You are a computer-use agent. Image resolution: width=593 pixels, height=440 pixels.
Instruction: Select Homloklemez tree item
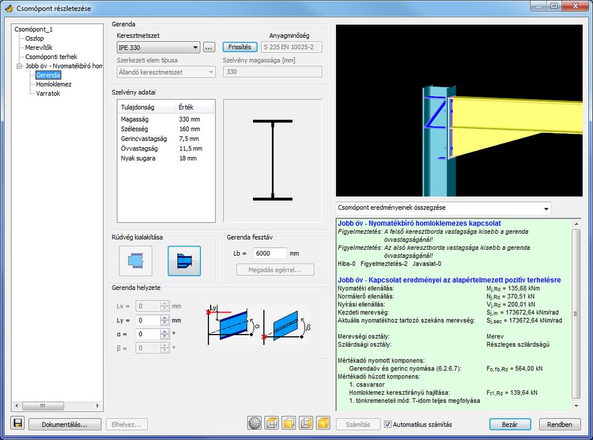click(x=54, y=84)
